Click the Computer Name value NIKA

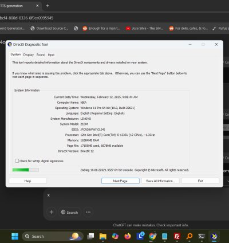[x=84, y=103]
